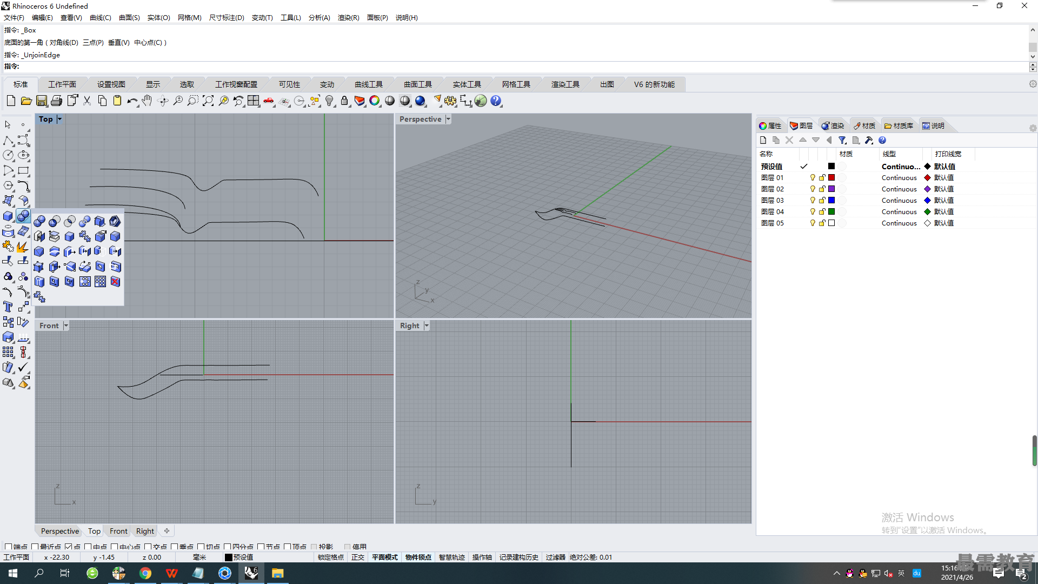Enable the 四分点 osnap checkbox
Screen dimensions: 1038x584
[x=228, y=547]
